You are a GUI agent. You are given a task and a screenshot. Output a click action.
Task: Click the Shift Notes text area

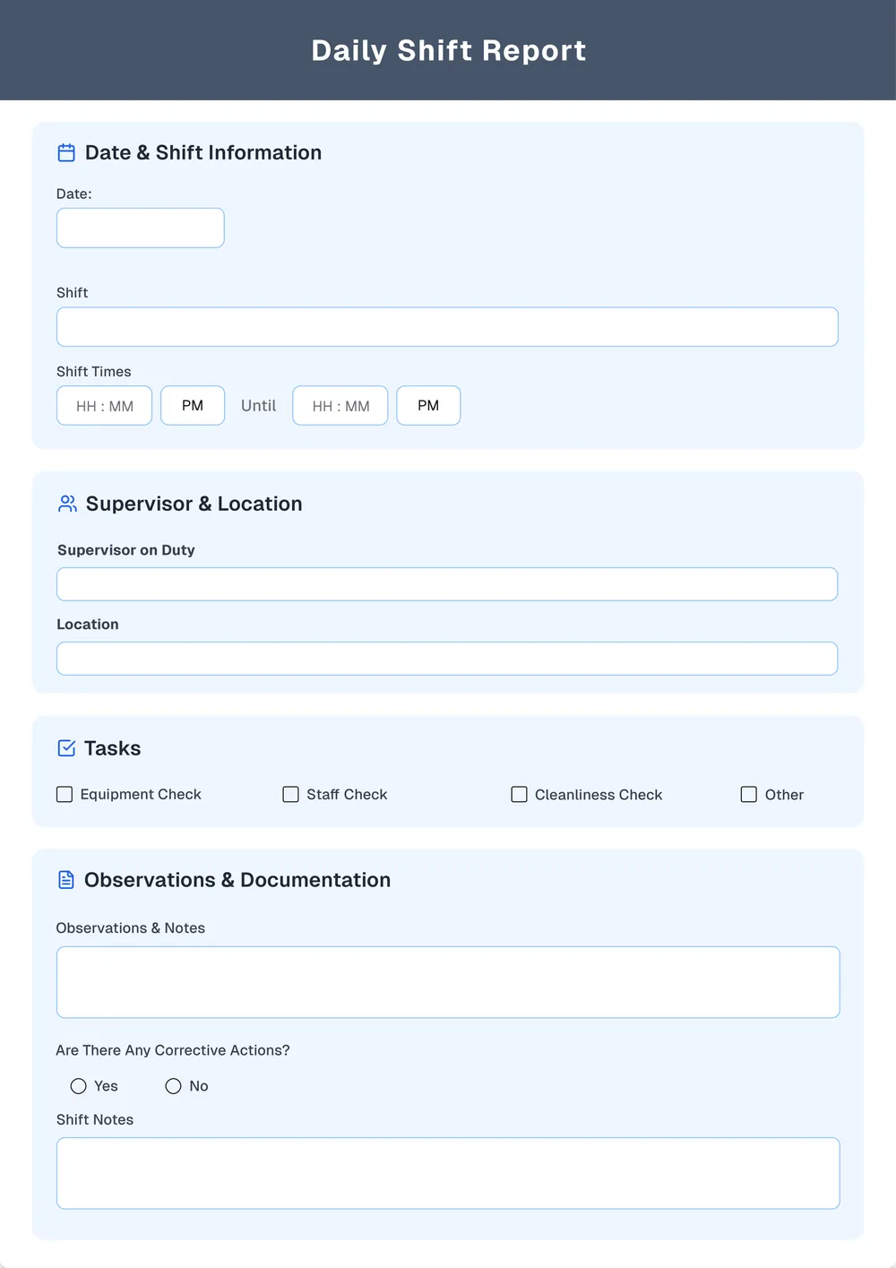click(448, 1172)
